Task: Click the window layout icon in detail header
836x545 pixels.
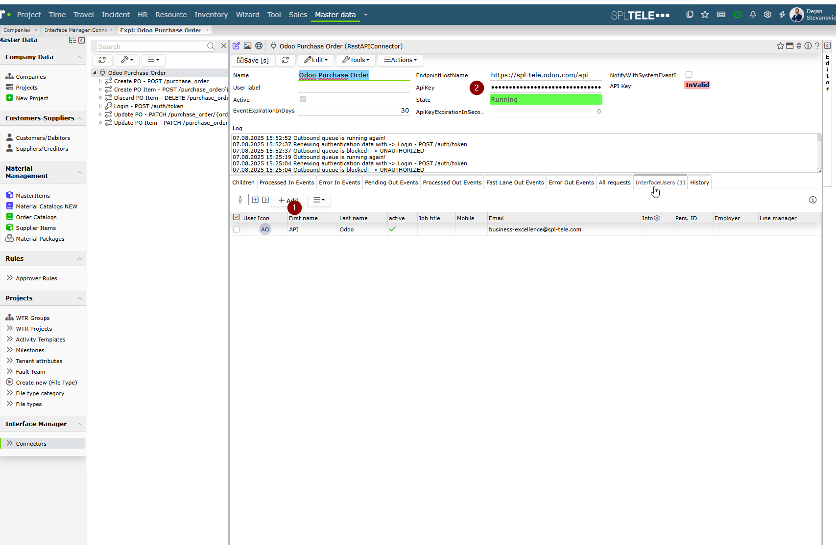Action: [x=789, y=46]
